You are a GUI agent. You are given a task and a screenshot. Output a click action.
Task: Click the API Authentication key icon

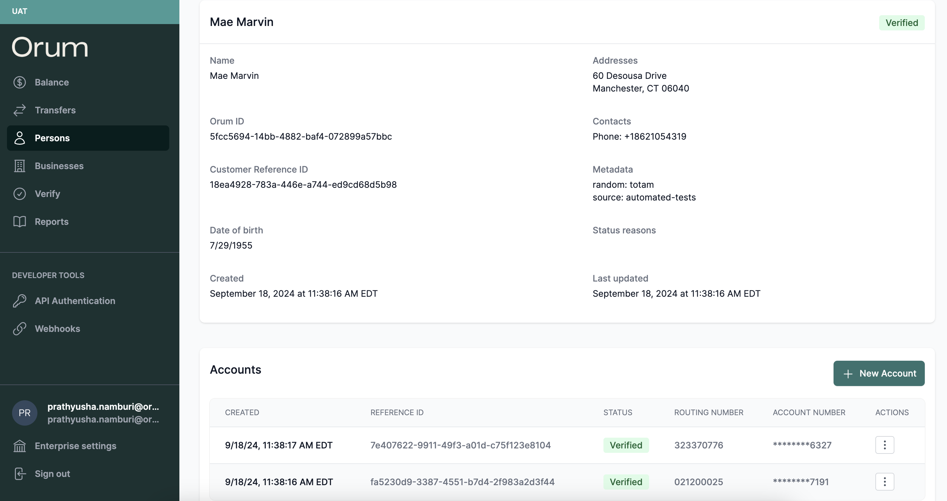click(19, 301)
